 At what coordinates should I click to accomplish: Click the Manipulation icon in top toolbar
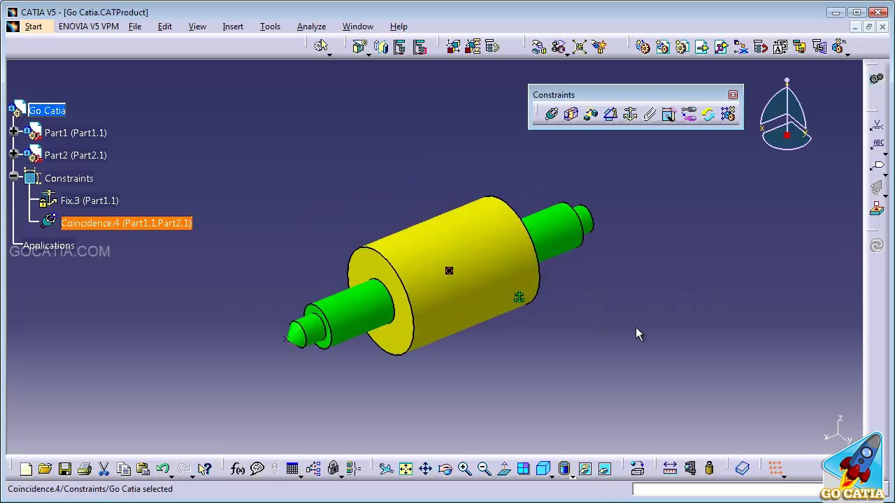click(x=538, y=47)
